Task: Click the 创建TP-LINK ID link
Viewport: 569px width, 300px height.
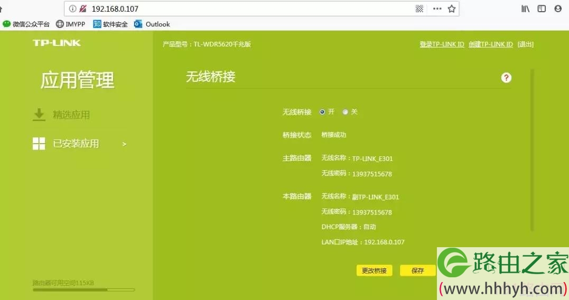Action: (491, 44)
